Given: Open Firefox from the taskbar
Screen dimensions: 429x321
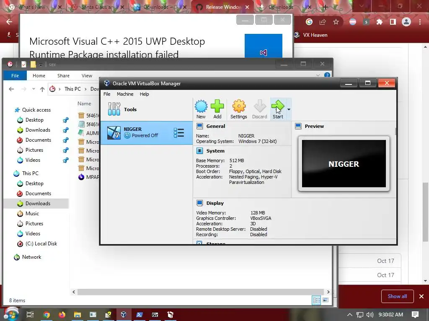Looking at the screenshot, I should point(62,315).
